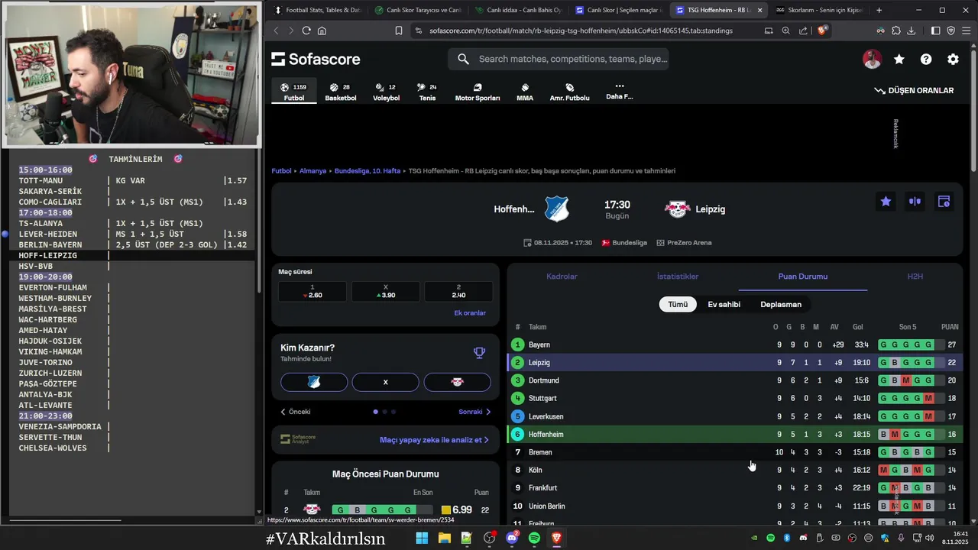Open the Brave Shields lion icon

pos(822,31)
